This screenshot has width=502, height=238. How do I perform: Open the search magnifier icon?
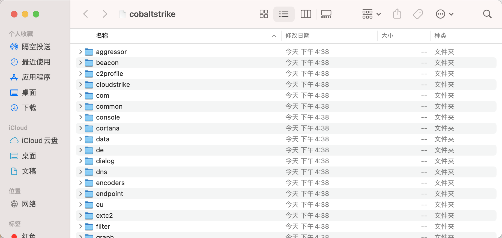pyautogui.click(x=487, y=14)
